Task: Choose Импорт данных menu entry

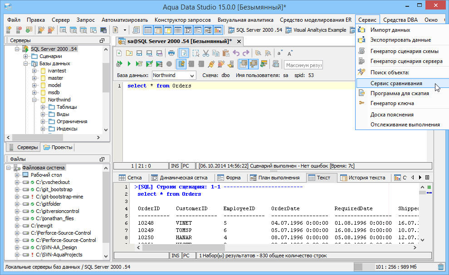Action: point(390,30)
